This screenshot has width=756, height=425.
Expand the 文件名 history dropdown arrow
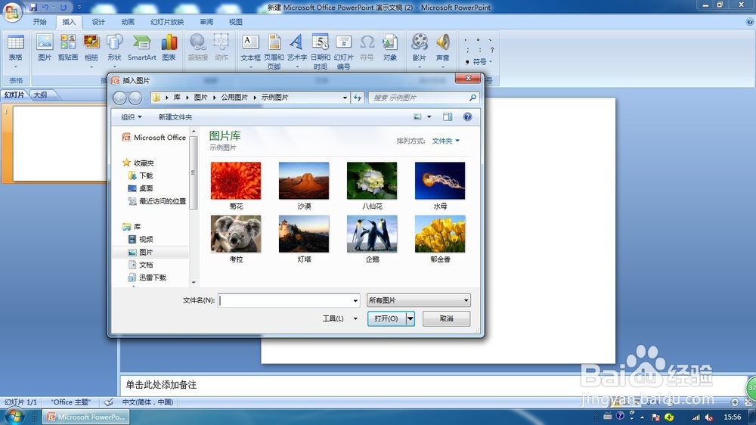355,300
